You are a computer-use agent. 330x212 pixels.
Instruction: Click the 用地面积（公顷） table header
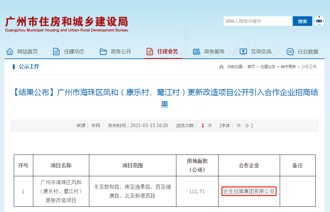tap(197, 165)
